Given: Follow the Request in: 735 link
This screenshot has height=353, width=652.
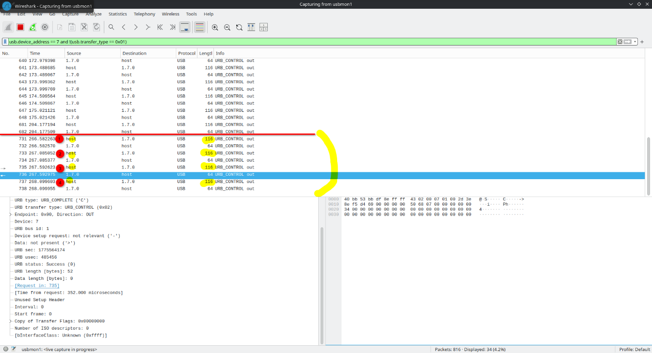Looking at the screenshot, I should pyautogui.click(x=37, y=286).
